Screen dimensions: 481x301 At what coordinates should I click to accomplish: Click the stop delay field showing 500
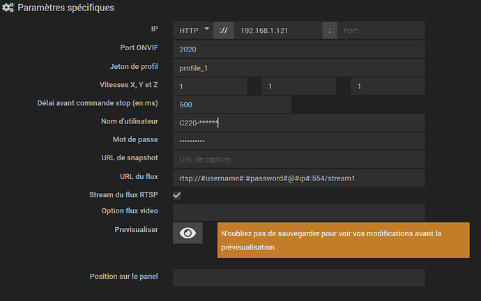click(232, 105)
